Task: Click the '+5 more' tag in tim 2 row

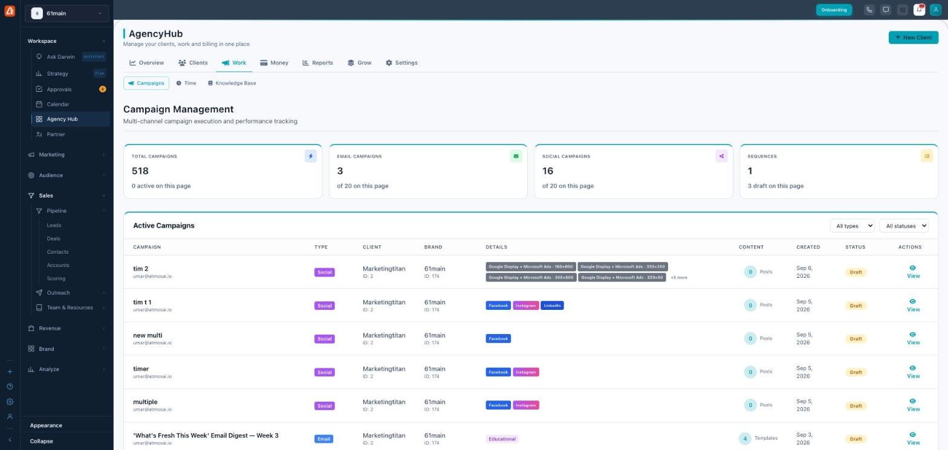Action: (x=678, y=278)
